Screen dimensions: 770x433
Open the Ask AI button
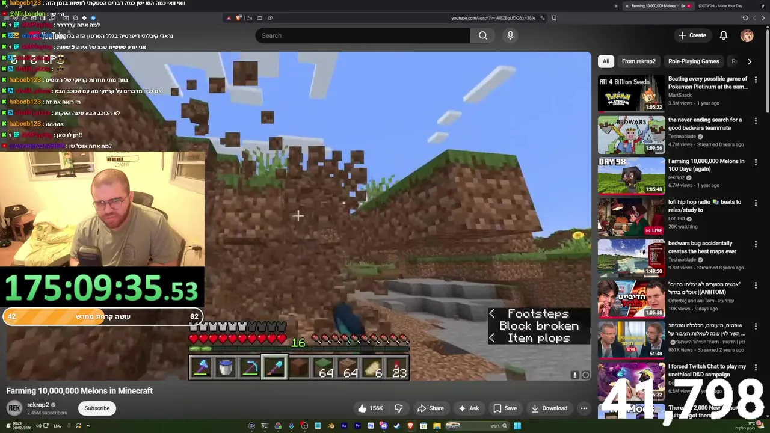469,408
